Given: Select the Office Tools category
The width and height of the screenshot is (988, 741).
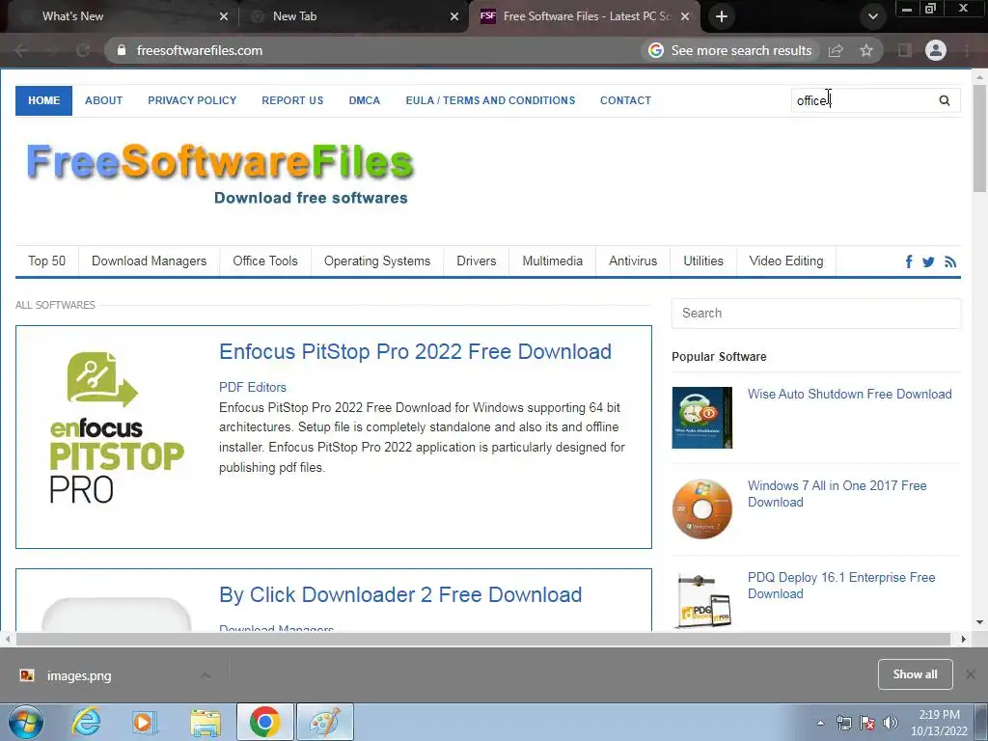Looking at the screenshot, I should 265,261.
